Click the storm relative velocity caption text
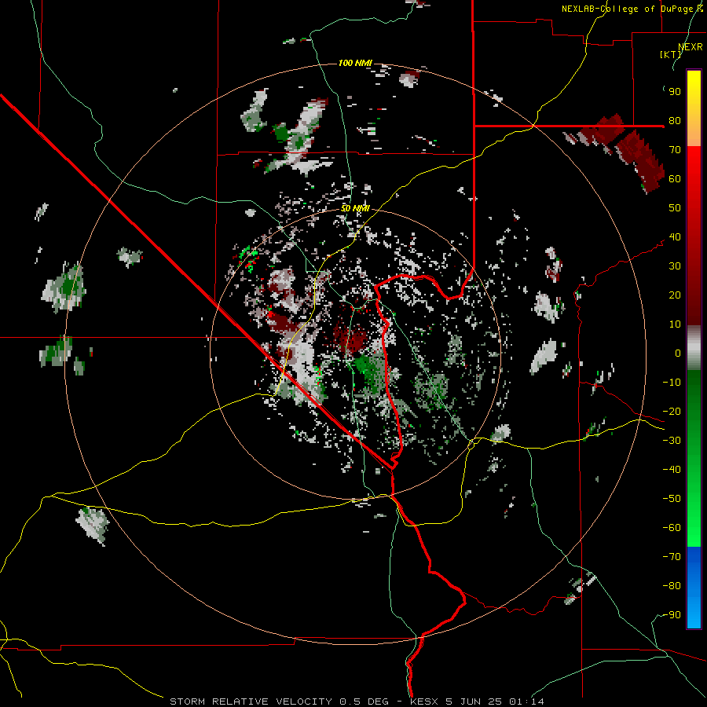This screenshot has height=707, width=707. click(x=357, y=702)
